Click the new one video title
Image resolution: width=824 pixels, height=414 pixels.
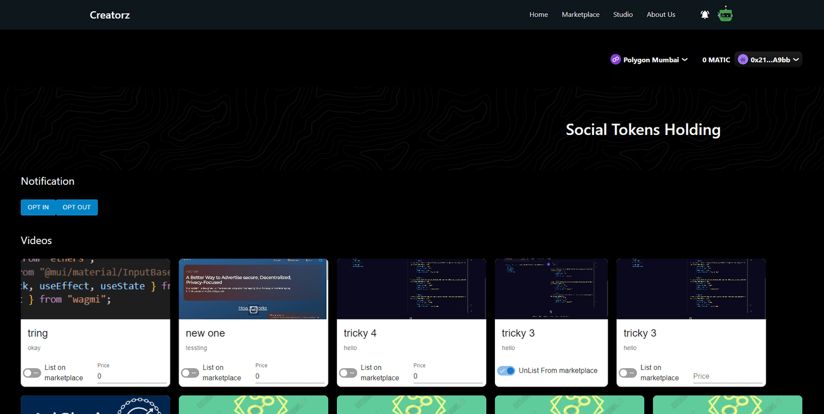[x=205, y=333]
